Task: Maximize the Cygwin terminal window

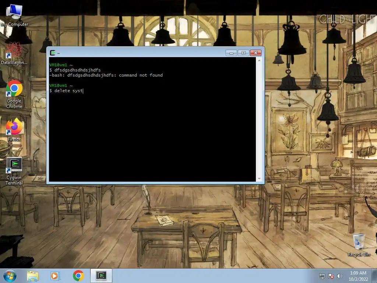Action: point(243,53)
